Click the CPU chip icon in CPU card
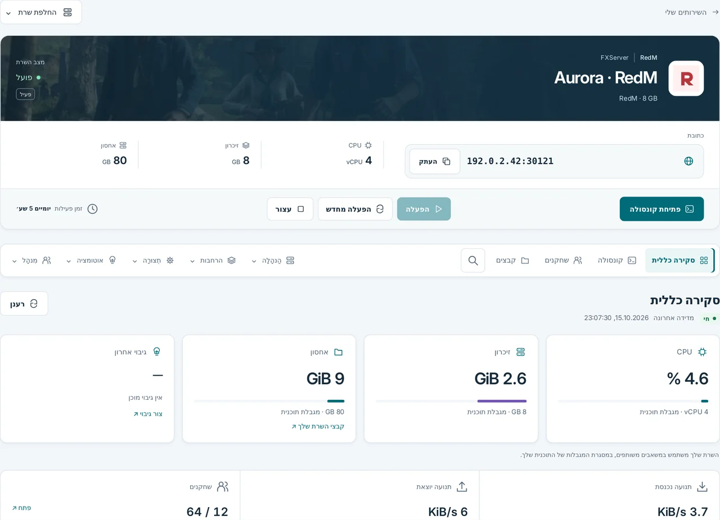The image size is (720, 520). coord(702,352)
